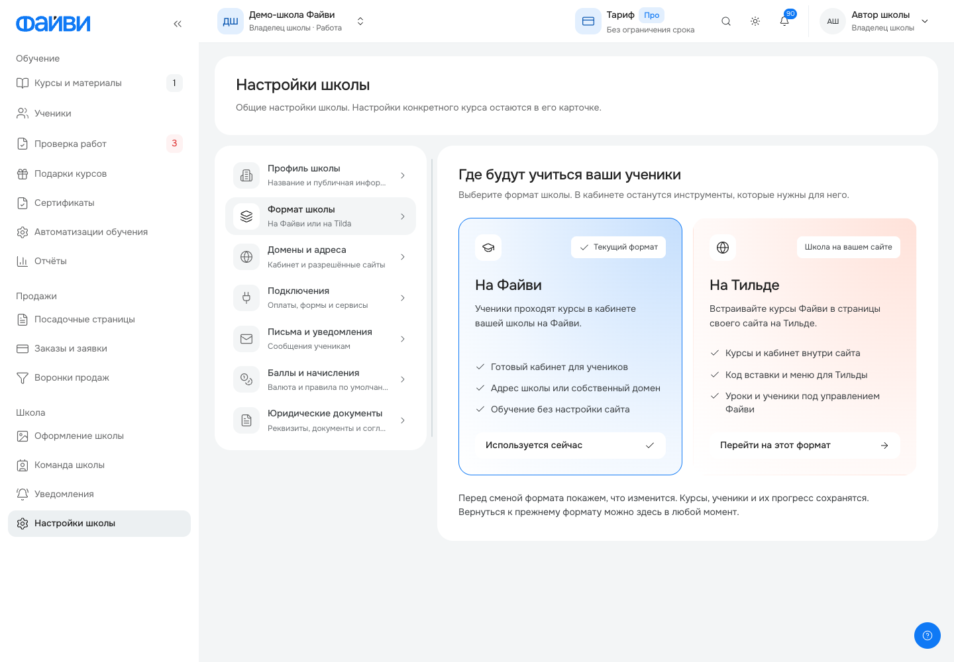Click the ДШ school avatar

(231, 21)
